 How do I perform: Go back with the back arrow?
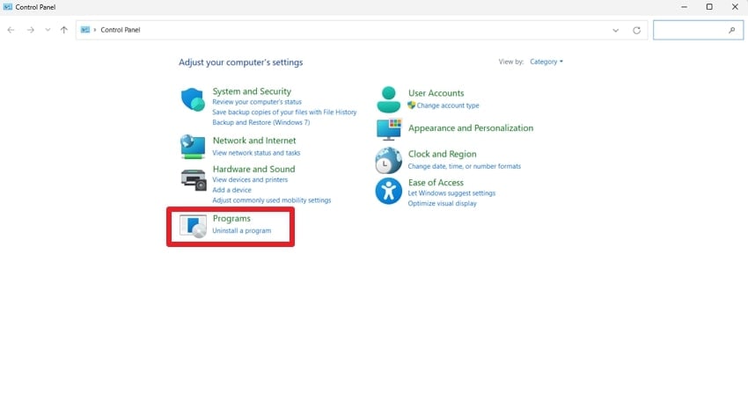(11, 30)
